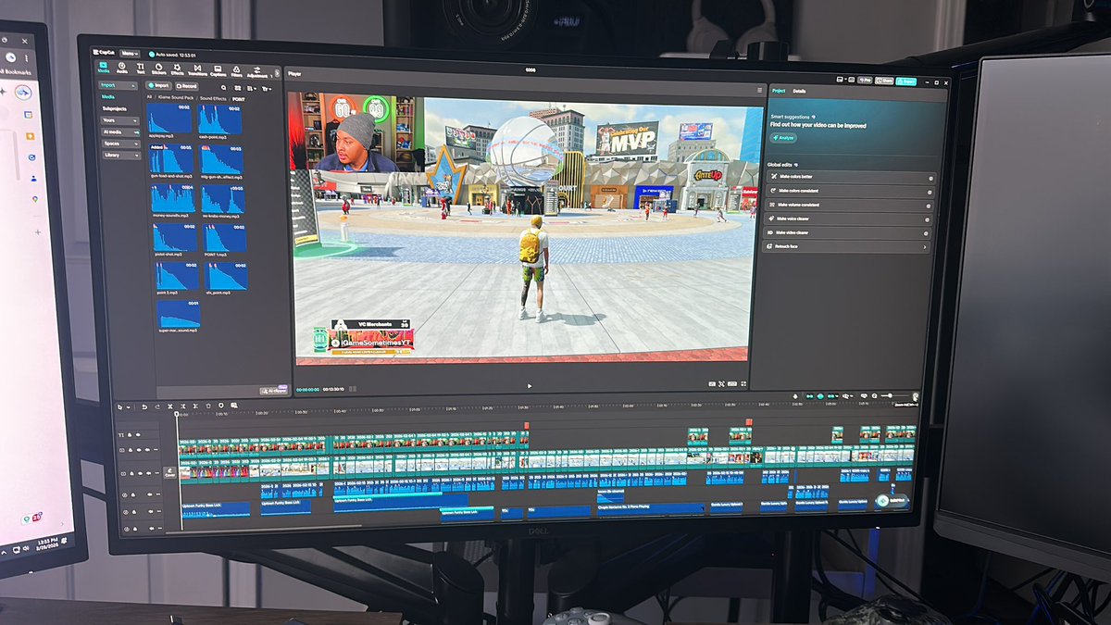Switch to the Project tab
Viewport: 1111px width, 625px height.
pyautogui.click(x=779, y=91)
